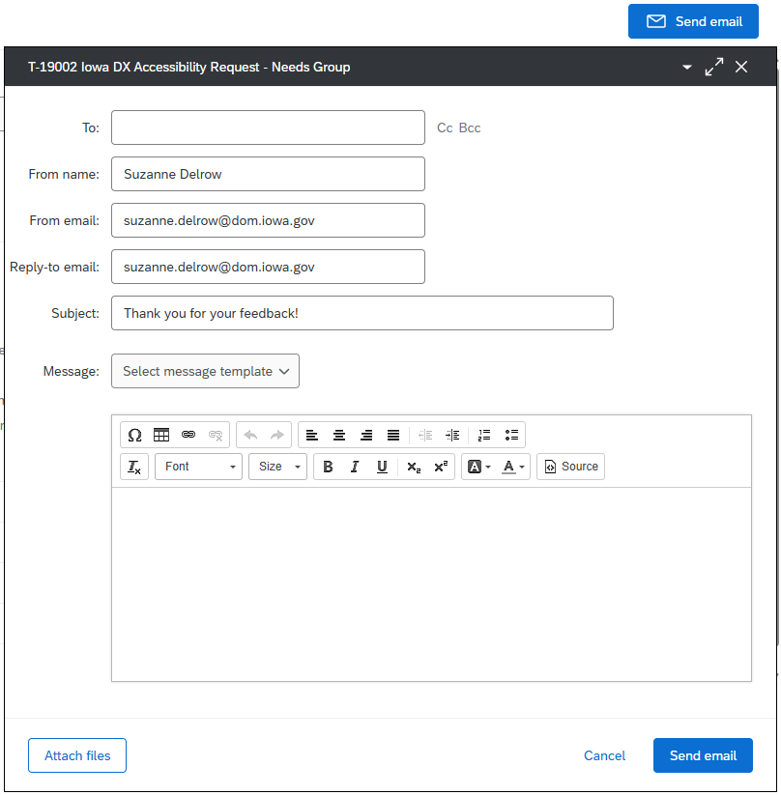Click the Attach files button
This screenshot has width=781, height=795.
click(77, 755)
